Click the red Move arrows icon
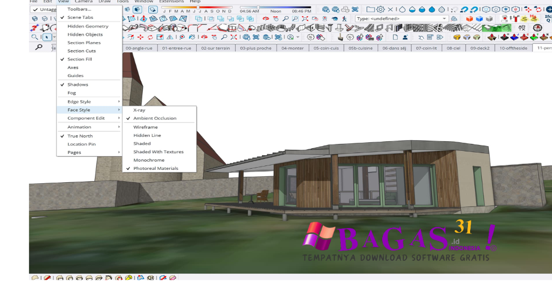This screenshot has width=552, height=290. [141, 37]
